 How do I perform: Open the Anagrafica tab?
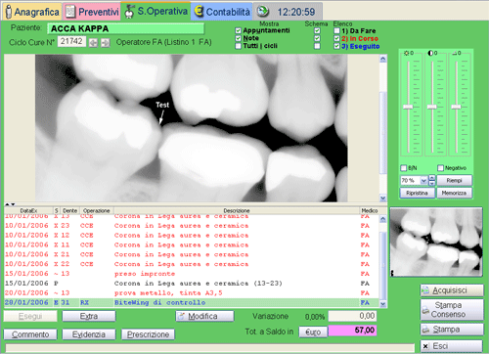32,12
